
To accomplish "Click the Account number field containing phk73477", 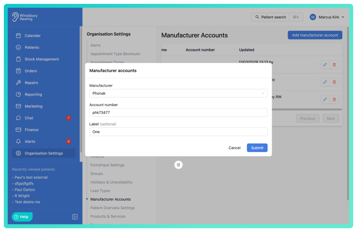I will (x=178, y=113).
